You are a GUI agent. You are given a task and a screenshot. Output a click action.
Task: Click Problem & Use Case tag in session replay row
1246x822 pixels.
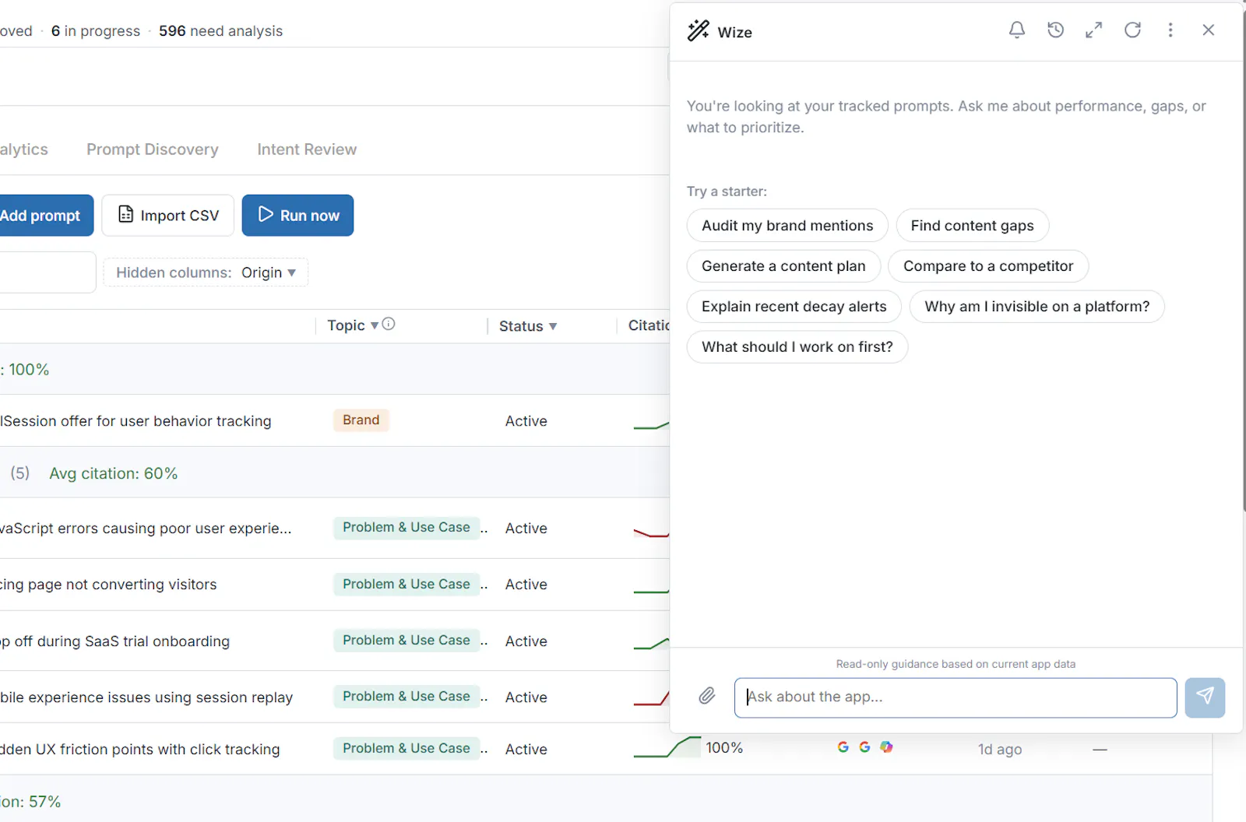(407, 697)
